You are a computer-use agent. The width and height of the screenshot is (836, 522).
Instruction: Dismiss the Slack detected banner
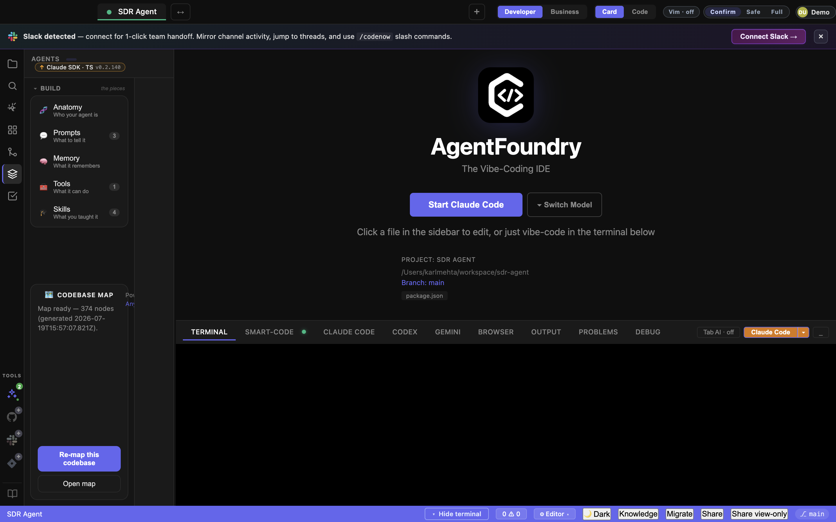(x=821, y=37)
